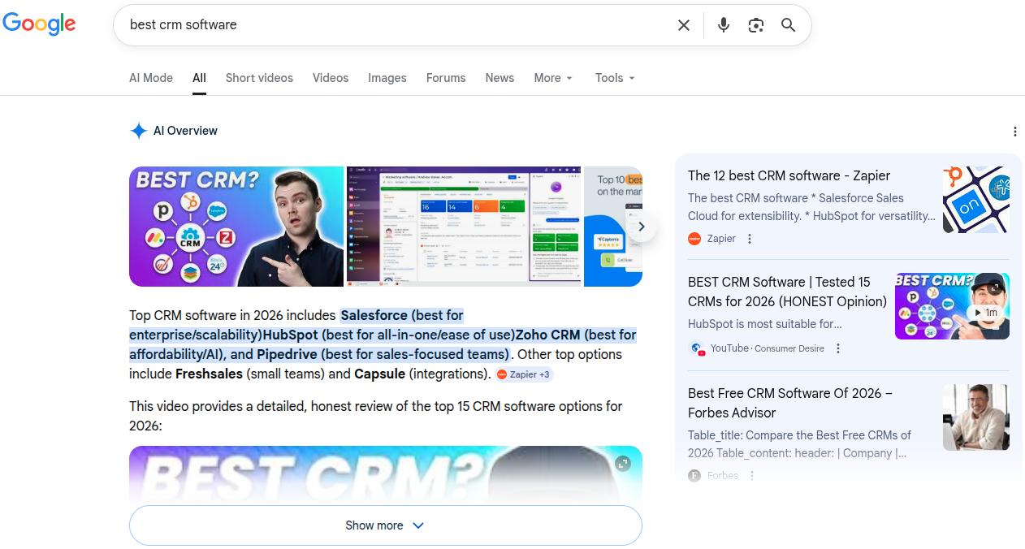
Task: Open the Zapier +3 sources chip
Action: (524, 374)
